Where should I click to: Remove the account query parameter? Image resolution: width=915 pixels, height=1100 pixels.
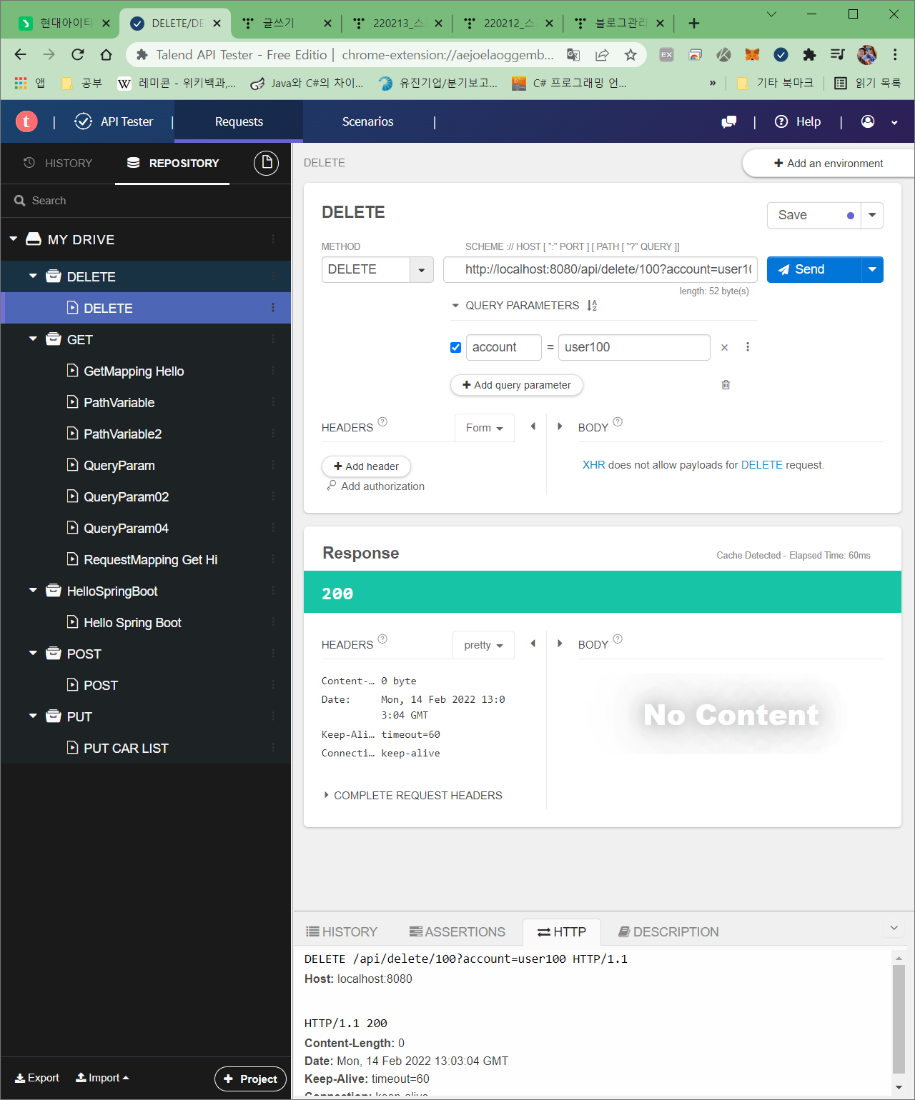pyautogui.click(x=724, y=347)
